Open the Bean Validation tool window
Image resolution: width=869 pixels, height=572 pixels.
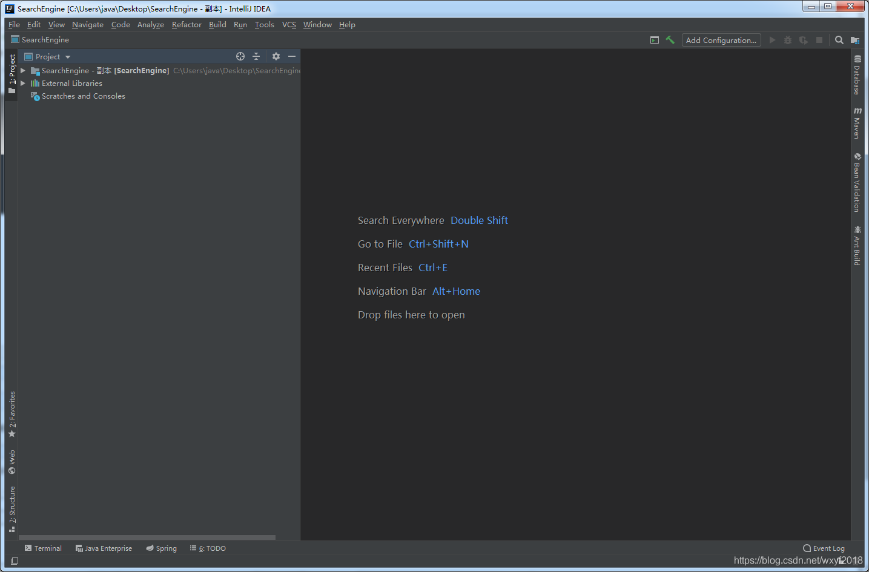pos(857,182)
